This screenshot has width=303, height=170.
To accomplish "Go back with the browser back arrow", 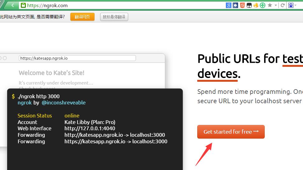I will pos(12,5).
